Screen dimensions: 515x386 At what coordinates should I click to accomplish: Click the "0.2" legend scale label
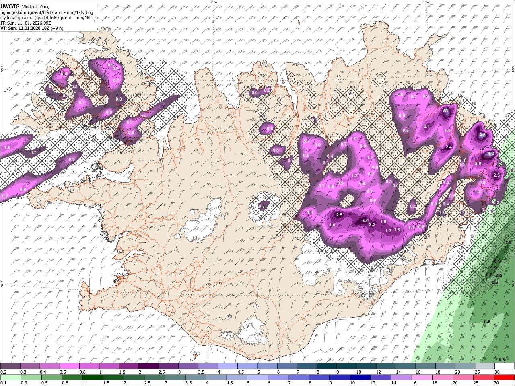click(3, 372)
